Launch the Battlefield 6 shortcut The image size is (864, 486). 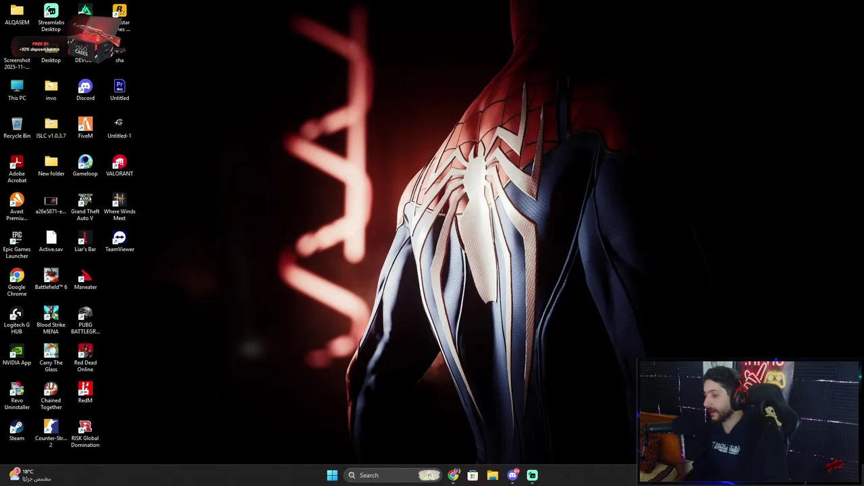coord(51,279)
